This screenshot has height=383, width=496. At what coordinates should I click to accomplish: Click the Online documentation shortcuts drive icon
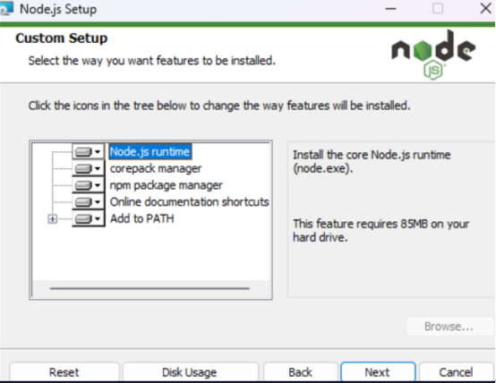83,202
